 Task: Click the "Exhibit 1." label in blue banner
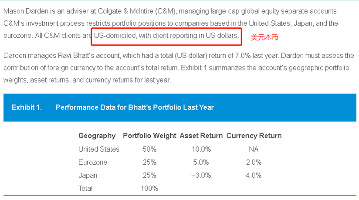(x=27, y=107)
